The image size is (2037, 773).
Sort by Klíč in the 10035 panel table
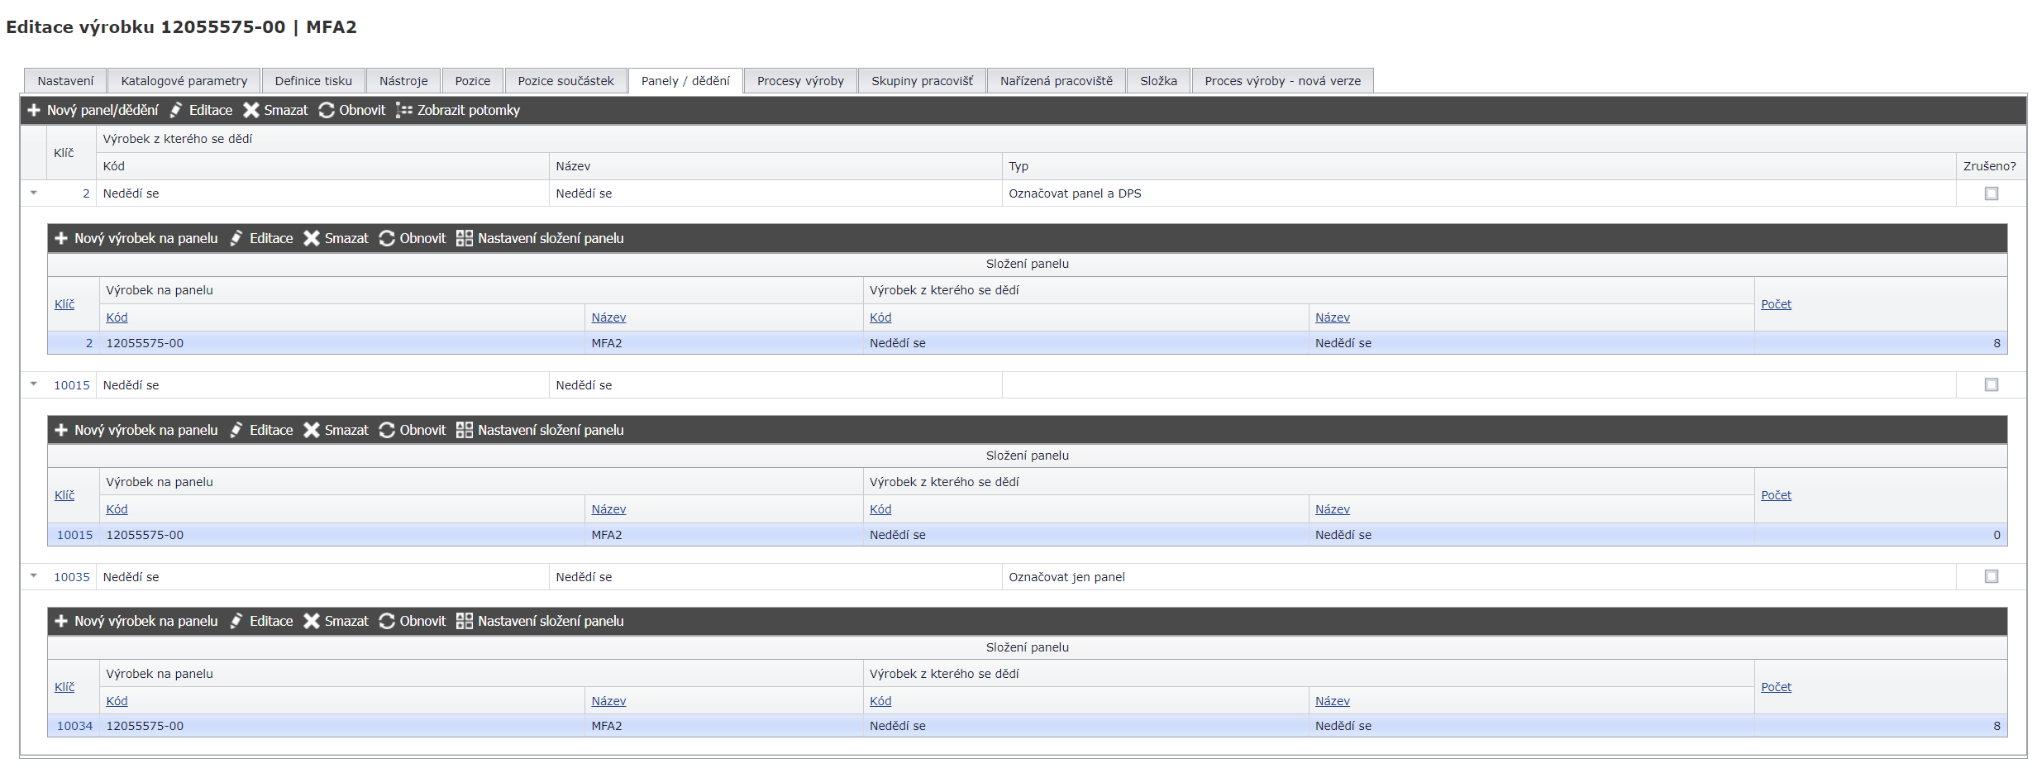(x=64, y=687)
